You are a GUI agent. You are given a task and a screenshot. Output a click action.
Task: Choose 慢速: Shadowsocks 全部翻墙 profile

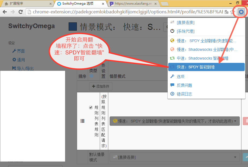coord(206,49)
